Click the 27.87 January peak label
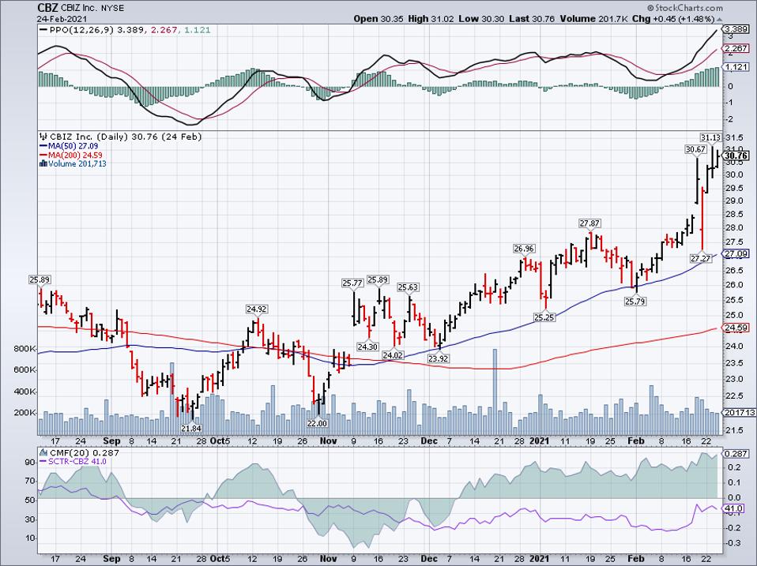This screenshot has width=757, height=566. tap(590, 223)
